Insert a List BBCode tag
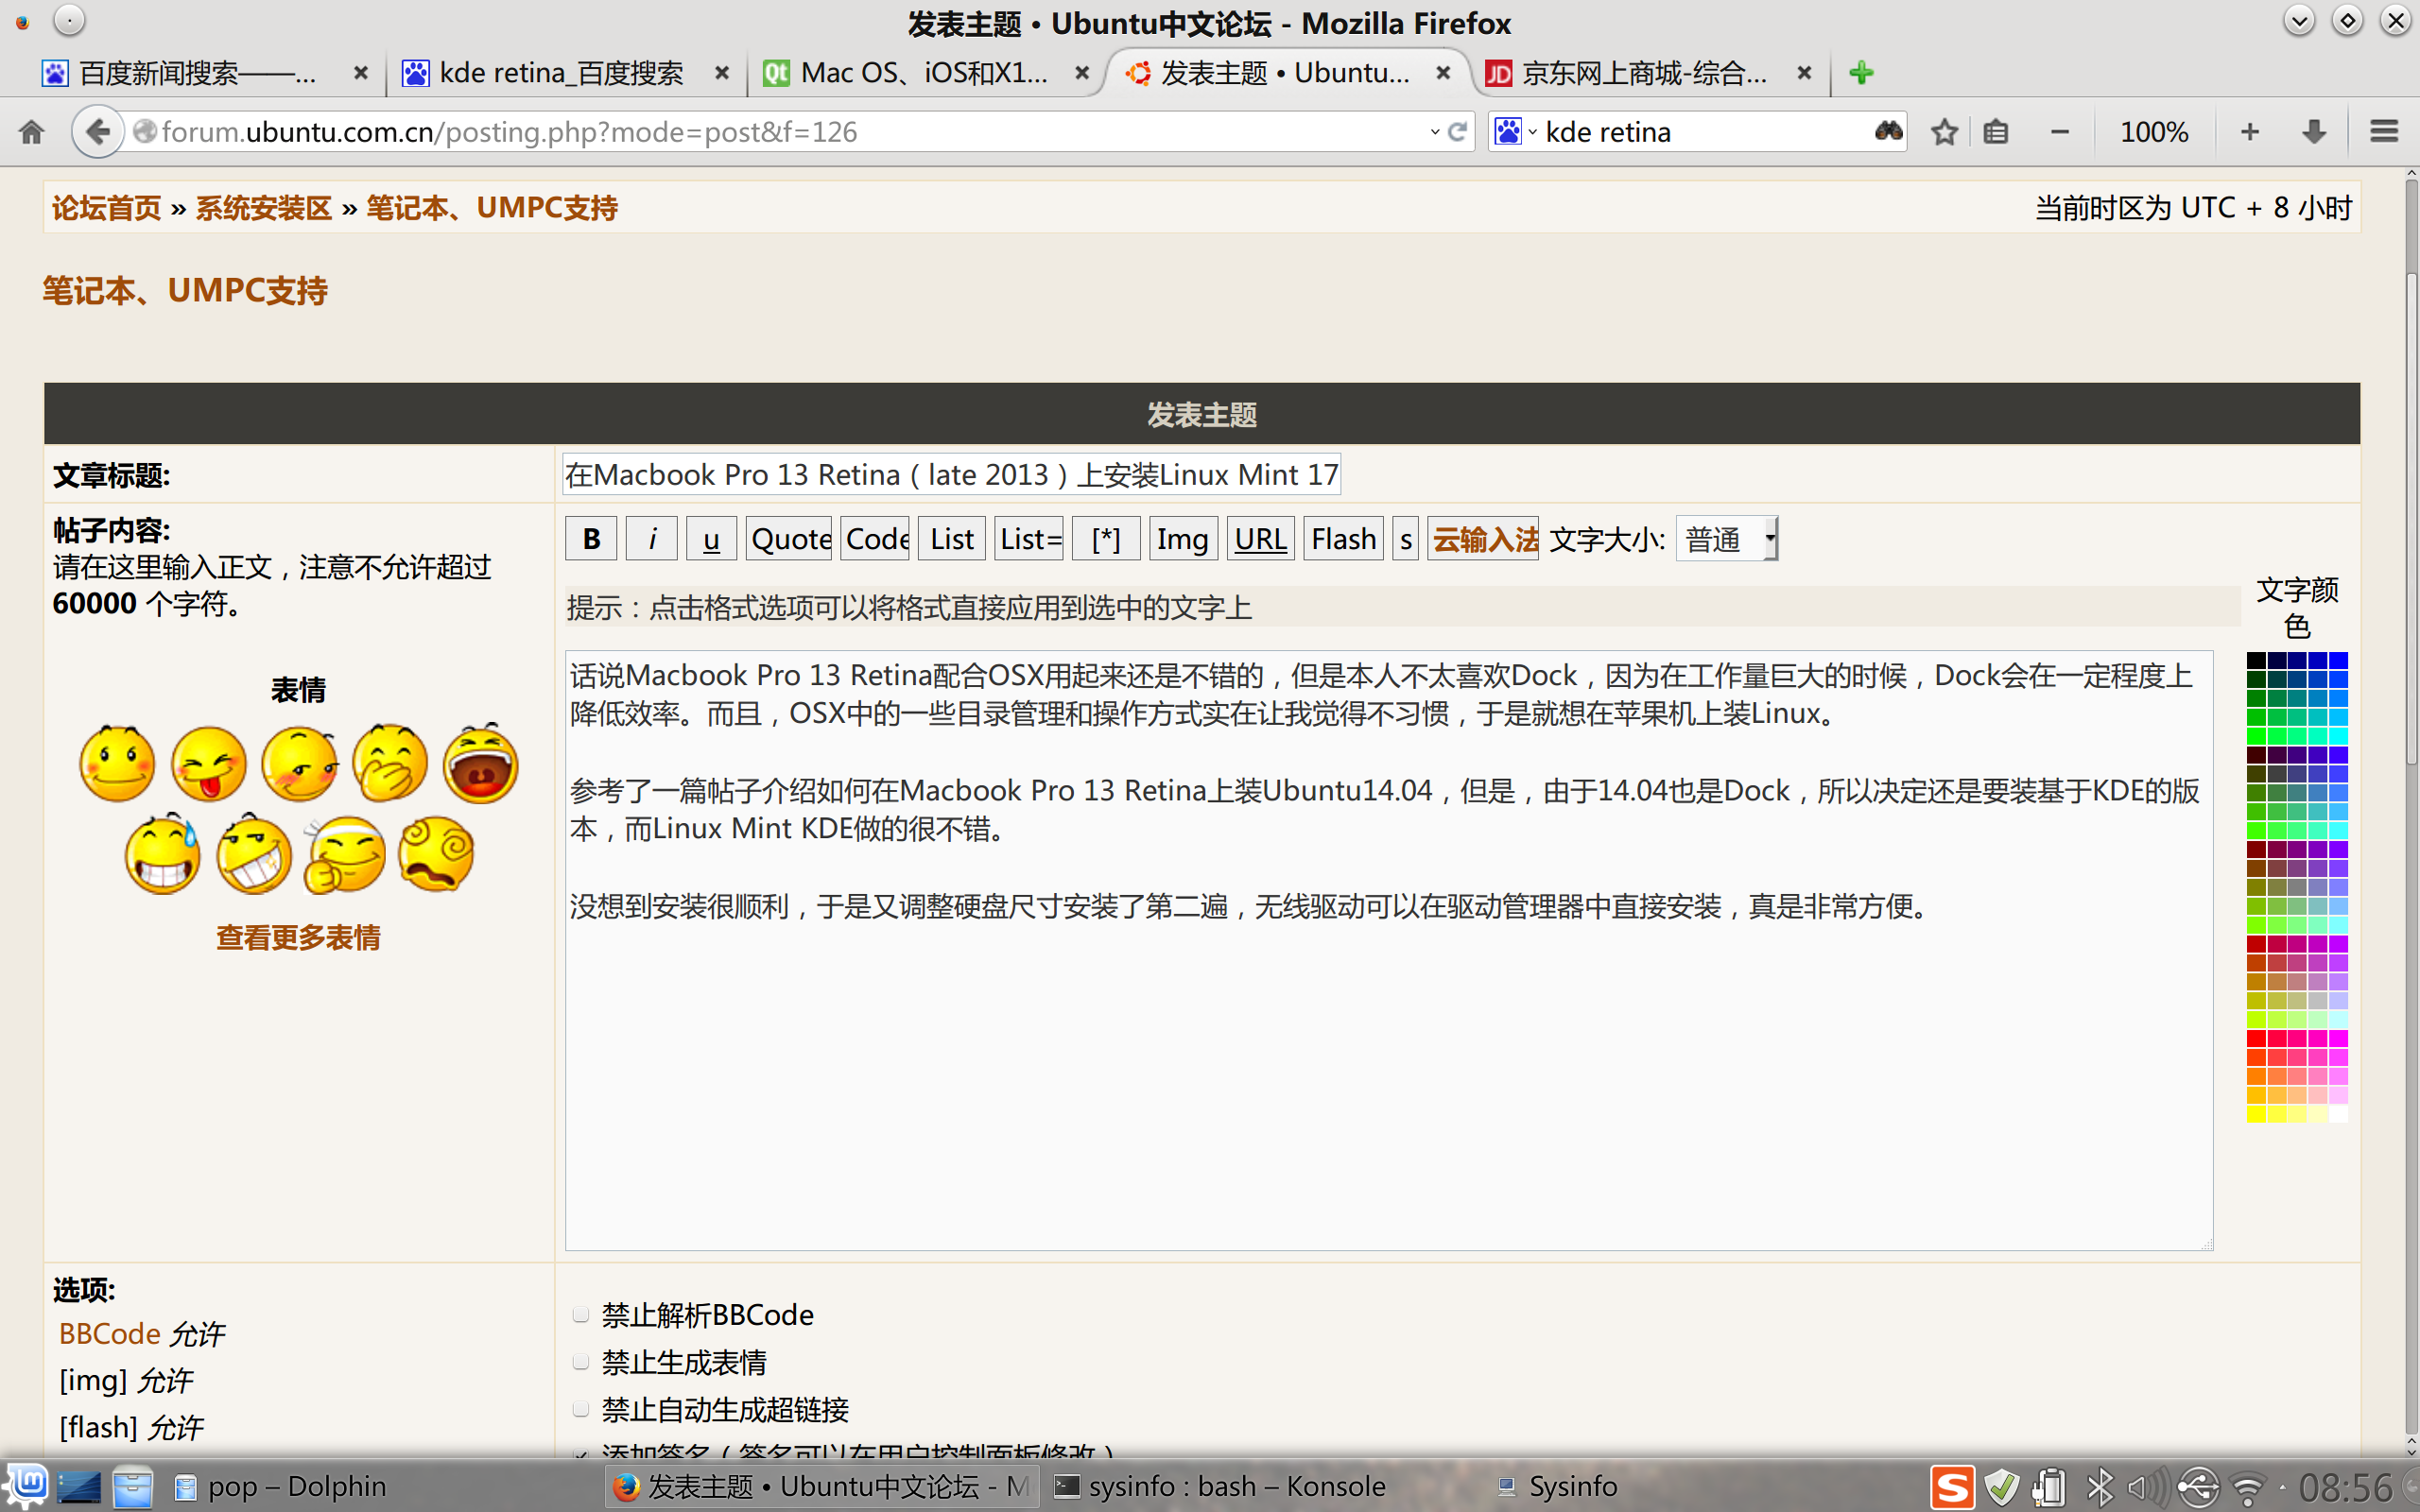This screenshot has height=1512, width=2420. (952, 539)
